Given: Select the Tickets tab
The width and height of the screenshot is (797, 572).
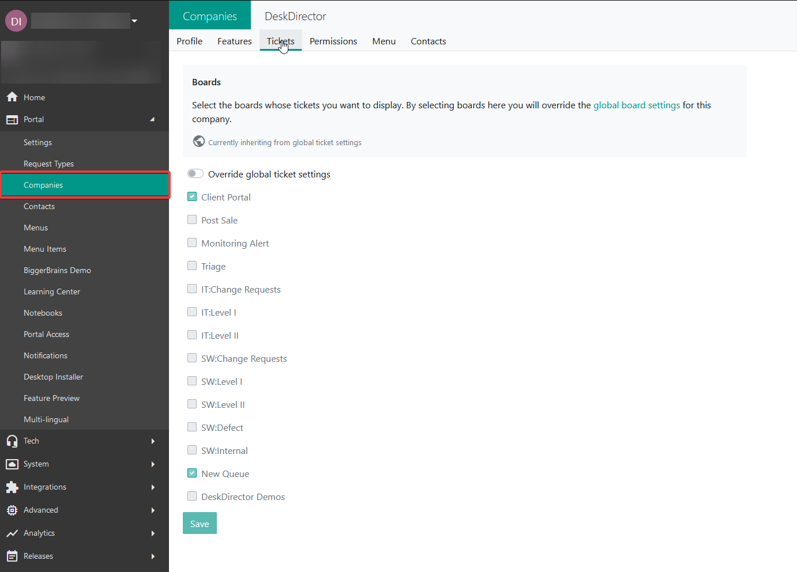Looking at the screenshot, I should point(281,41).
